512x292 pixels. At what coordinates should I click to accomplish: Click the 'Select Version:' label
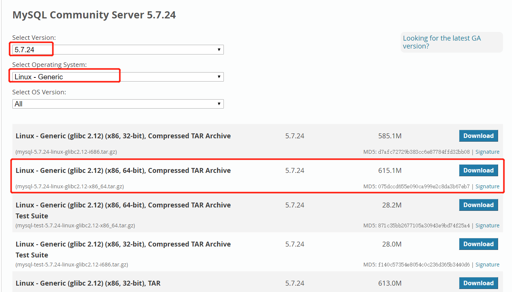tap(34, 38)
